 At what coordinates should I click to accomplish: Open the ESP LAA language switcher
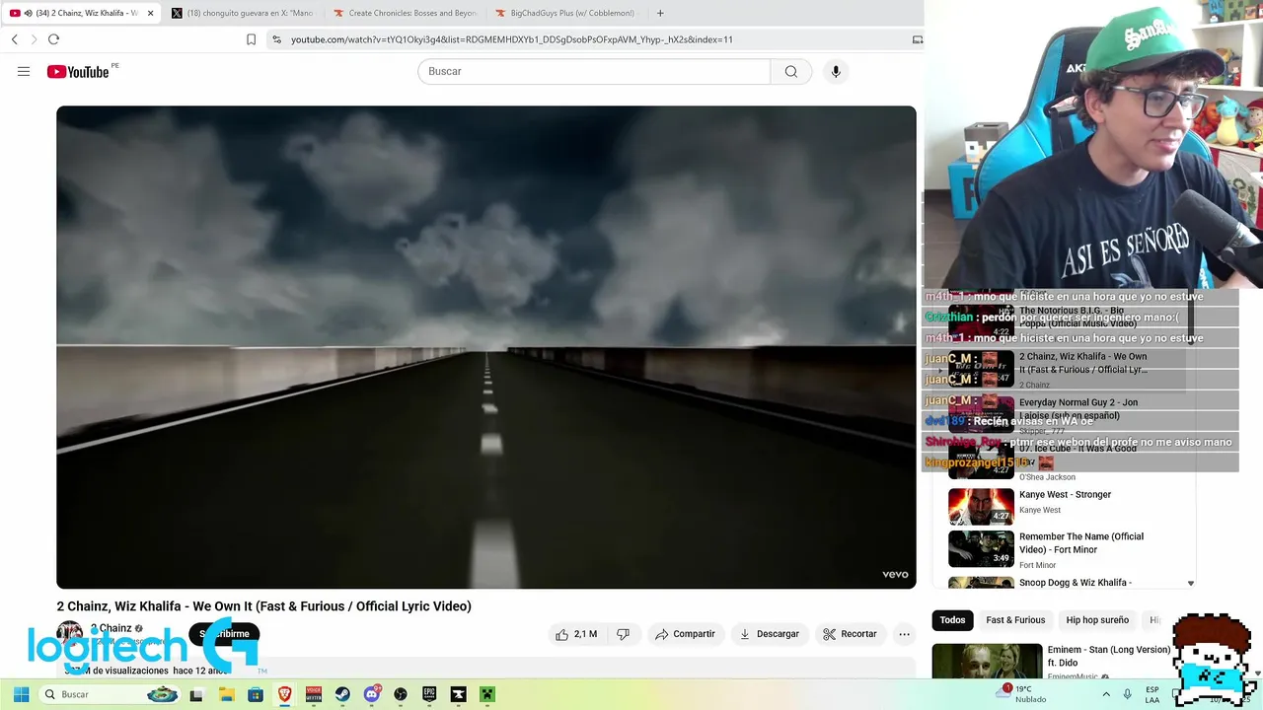coord(1152,694)
